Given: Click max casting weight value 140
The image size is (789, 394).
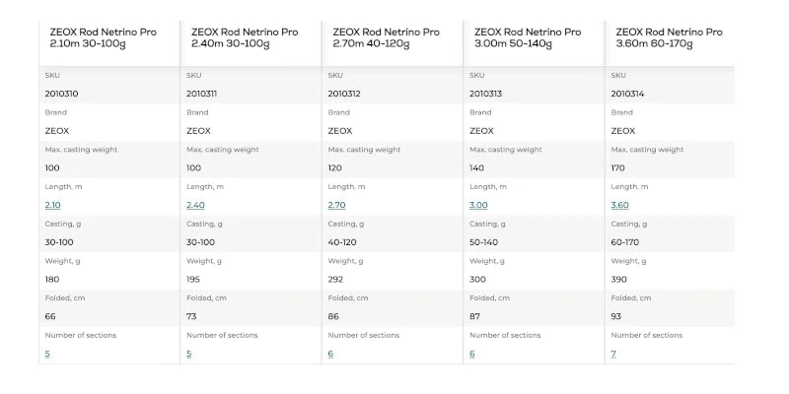Looking at the screenshot, I should pyautogui.click(x=476, y=167).
